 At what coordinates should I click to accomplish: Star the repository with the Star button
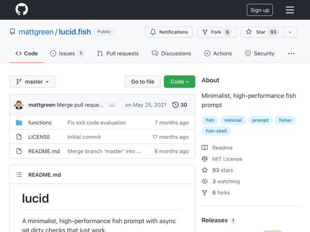[x=262, y=32]
